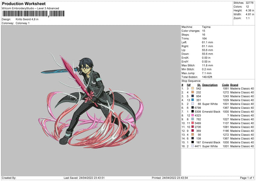Click the stitch count 6798 in row 6
Screen dimensions: 256x181
click(x=198, y=108)
